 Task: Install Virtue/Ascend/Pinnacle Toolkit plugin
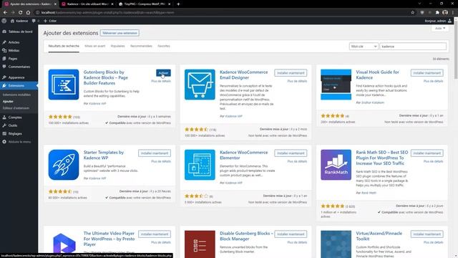click(x=427, y=234)
